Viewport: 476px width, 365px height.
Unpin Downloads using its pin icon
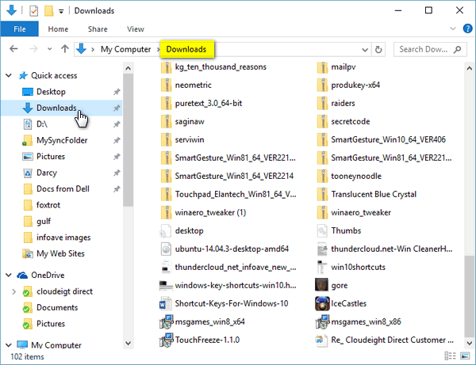pos(117,108)
